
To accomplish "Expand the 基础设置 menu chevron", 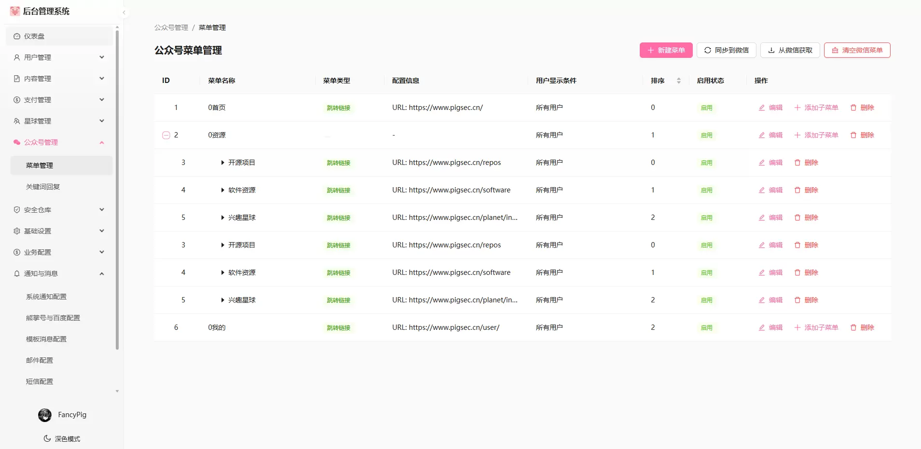I will [102, 231].
